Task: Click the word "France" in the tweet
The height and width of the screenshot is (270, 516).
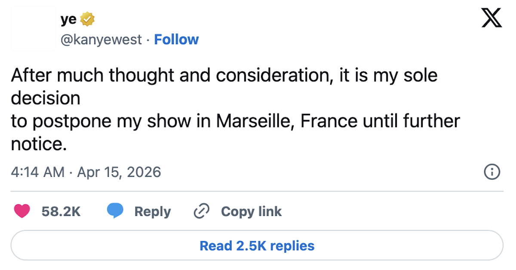Action: (329, 121)
